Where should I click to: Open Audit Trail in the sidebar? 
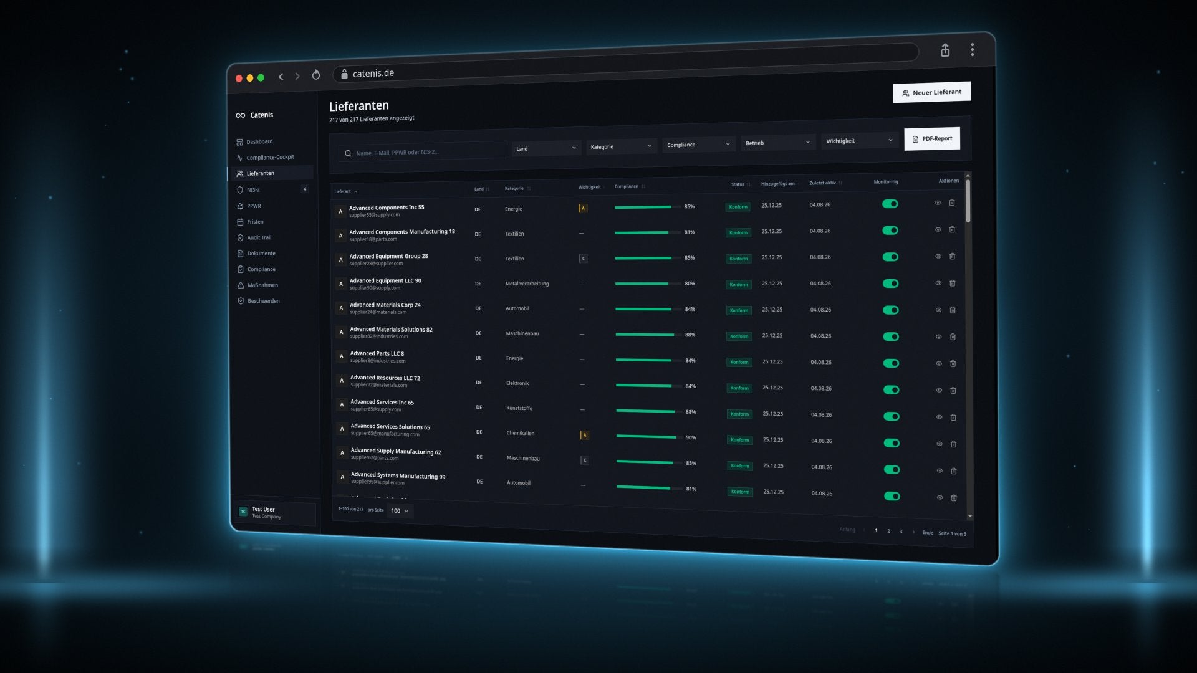259,237
